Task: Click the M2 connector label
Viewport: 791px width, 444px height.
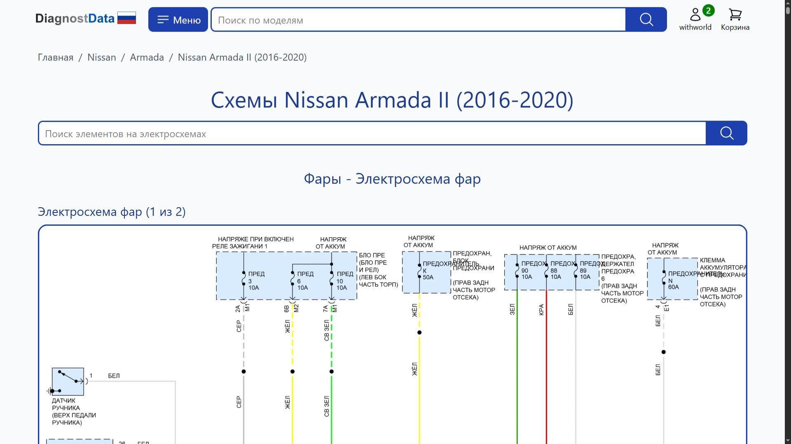Action: (x=296, y=308)
